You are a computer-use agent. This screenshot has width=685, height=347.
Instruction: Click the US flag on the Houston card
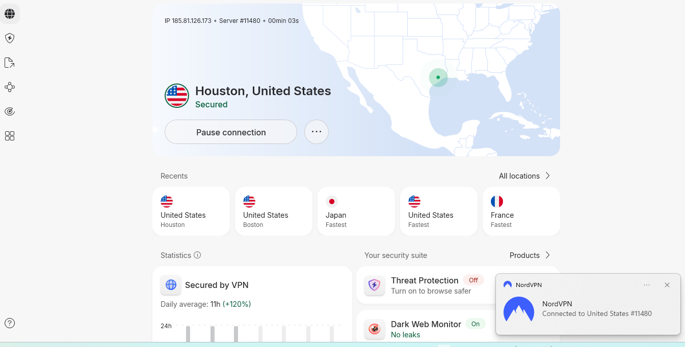pos(167,201)
